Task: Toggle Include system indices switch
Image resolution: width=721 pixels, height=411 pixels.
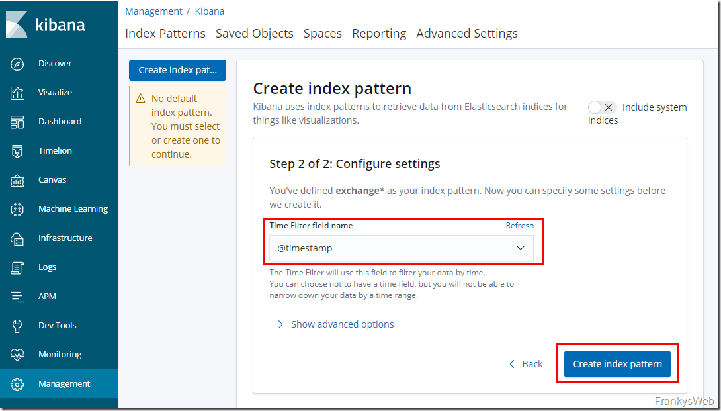Action: coord(601,107)
